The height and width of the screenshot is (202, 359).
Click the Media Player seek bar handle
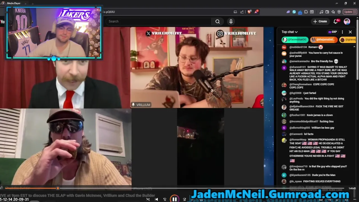(58, 188)
